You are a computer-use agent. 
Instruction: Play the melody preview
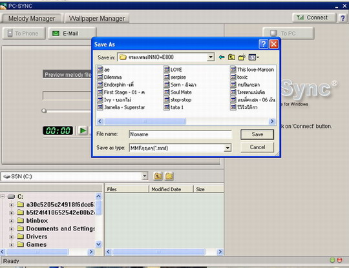(x=83, y=130)
